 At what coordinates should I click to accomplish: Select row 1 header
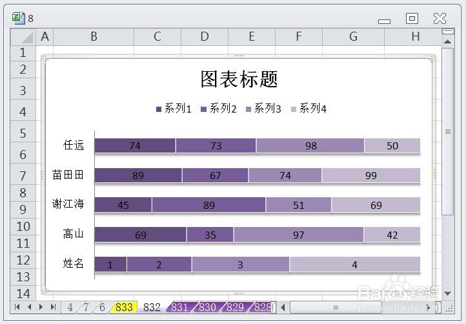pos(23,53)
